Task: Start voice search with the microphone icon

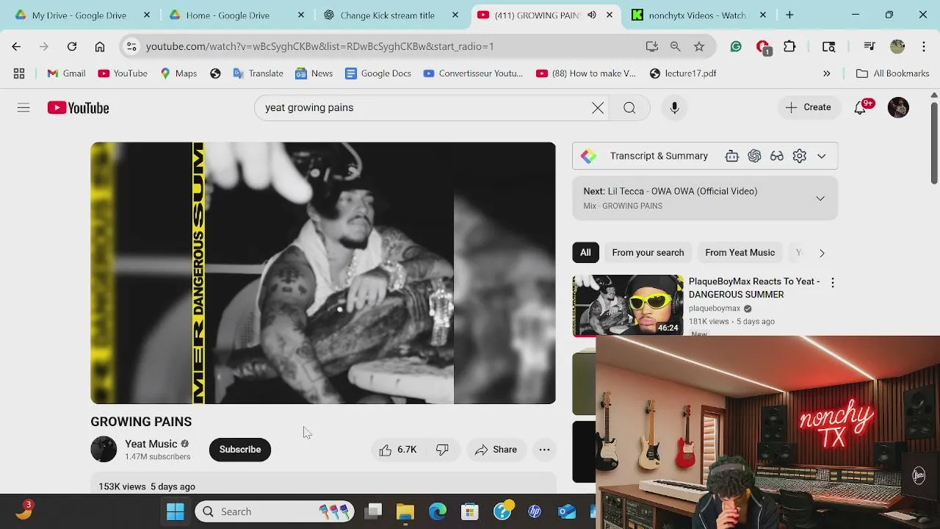Action: click(x=674, y=108)
